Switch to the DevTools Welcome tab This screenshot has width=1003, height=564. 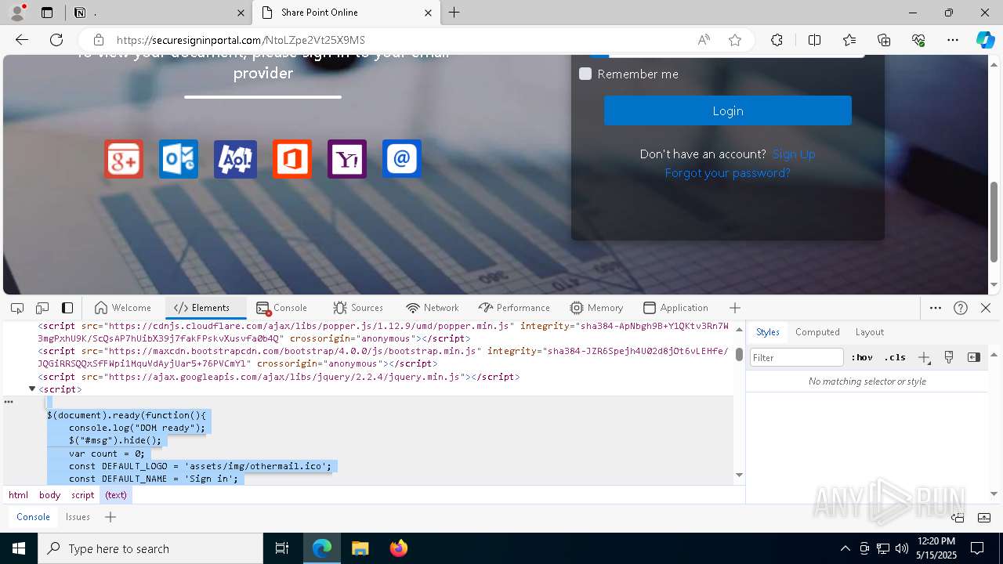122,308
